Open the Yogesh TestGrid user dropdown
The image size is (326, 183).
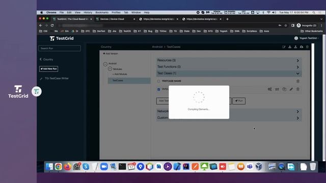pos(307,38)
